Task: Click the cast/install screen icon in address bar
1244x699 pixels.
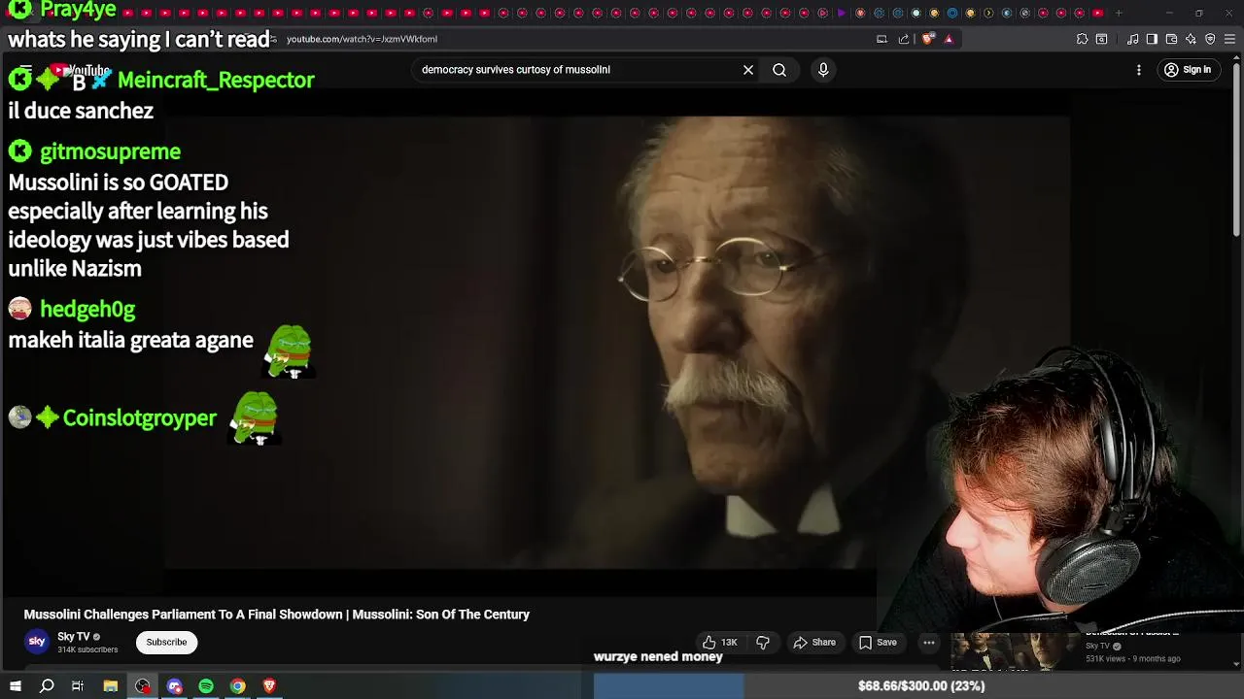Action: (881, 39)
